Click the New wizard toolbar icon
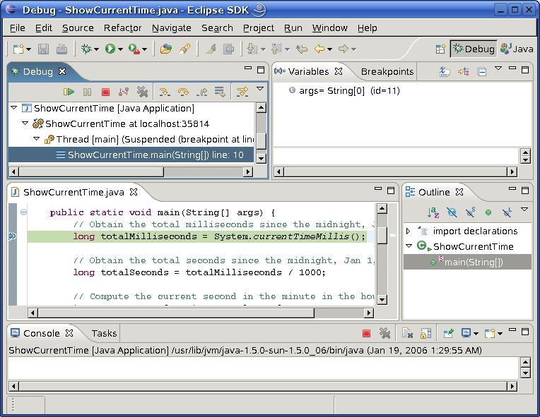The width and height of the screenshot is (540, 417). coord(18,49)
